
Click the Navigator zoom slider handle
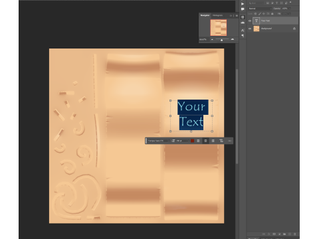point(221,40)
